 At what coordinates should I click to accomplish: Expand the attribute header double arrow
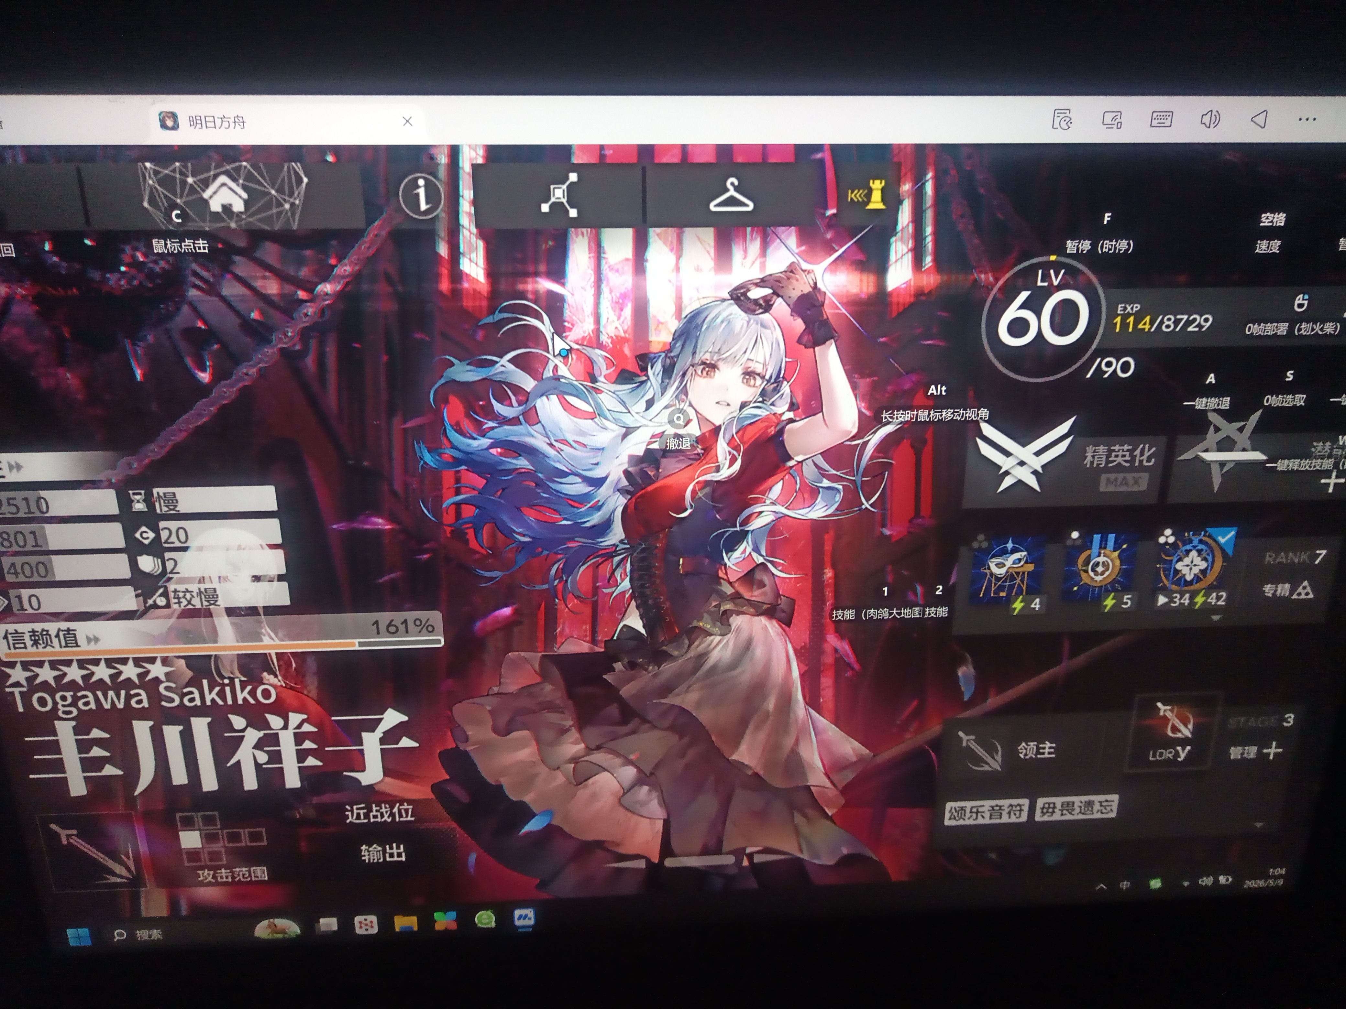point(16,467)
